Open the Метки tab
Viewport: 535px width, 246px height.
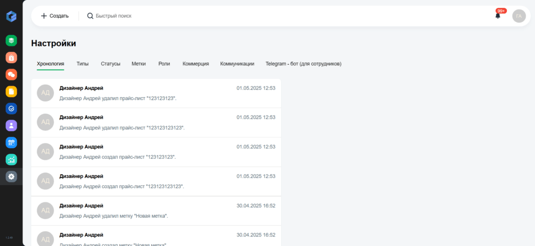coord(138,64)
